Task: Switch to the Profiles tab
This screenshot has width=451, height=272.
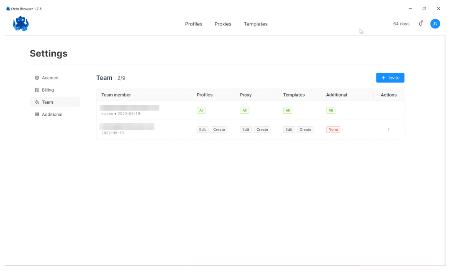Action: pos(194,24)
